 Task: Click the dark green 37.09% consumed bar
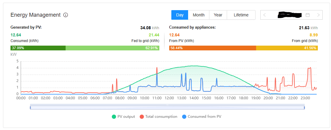38,48
